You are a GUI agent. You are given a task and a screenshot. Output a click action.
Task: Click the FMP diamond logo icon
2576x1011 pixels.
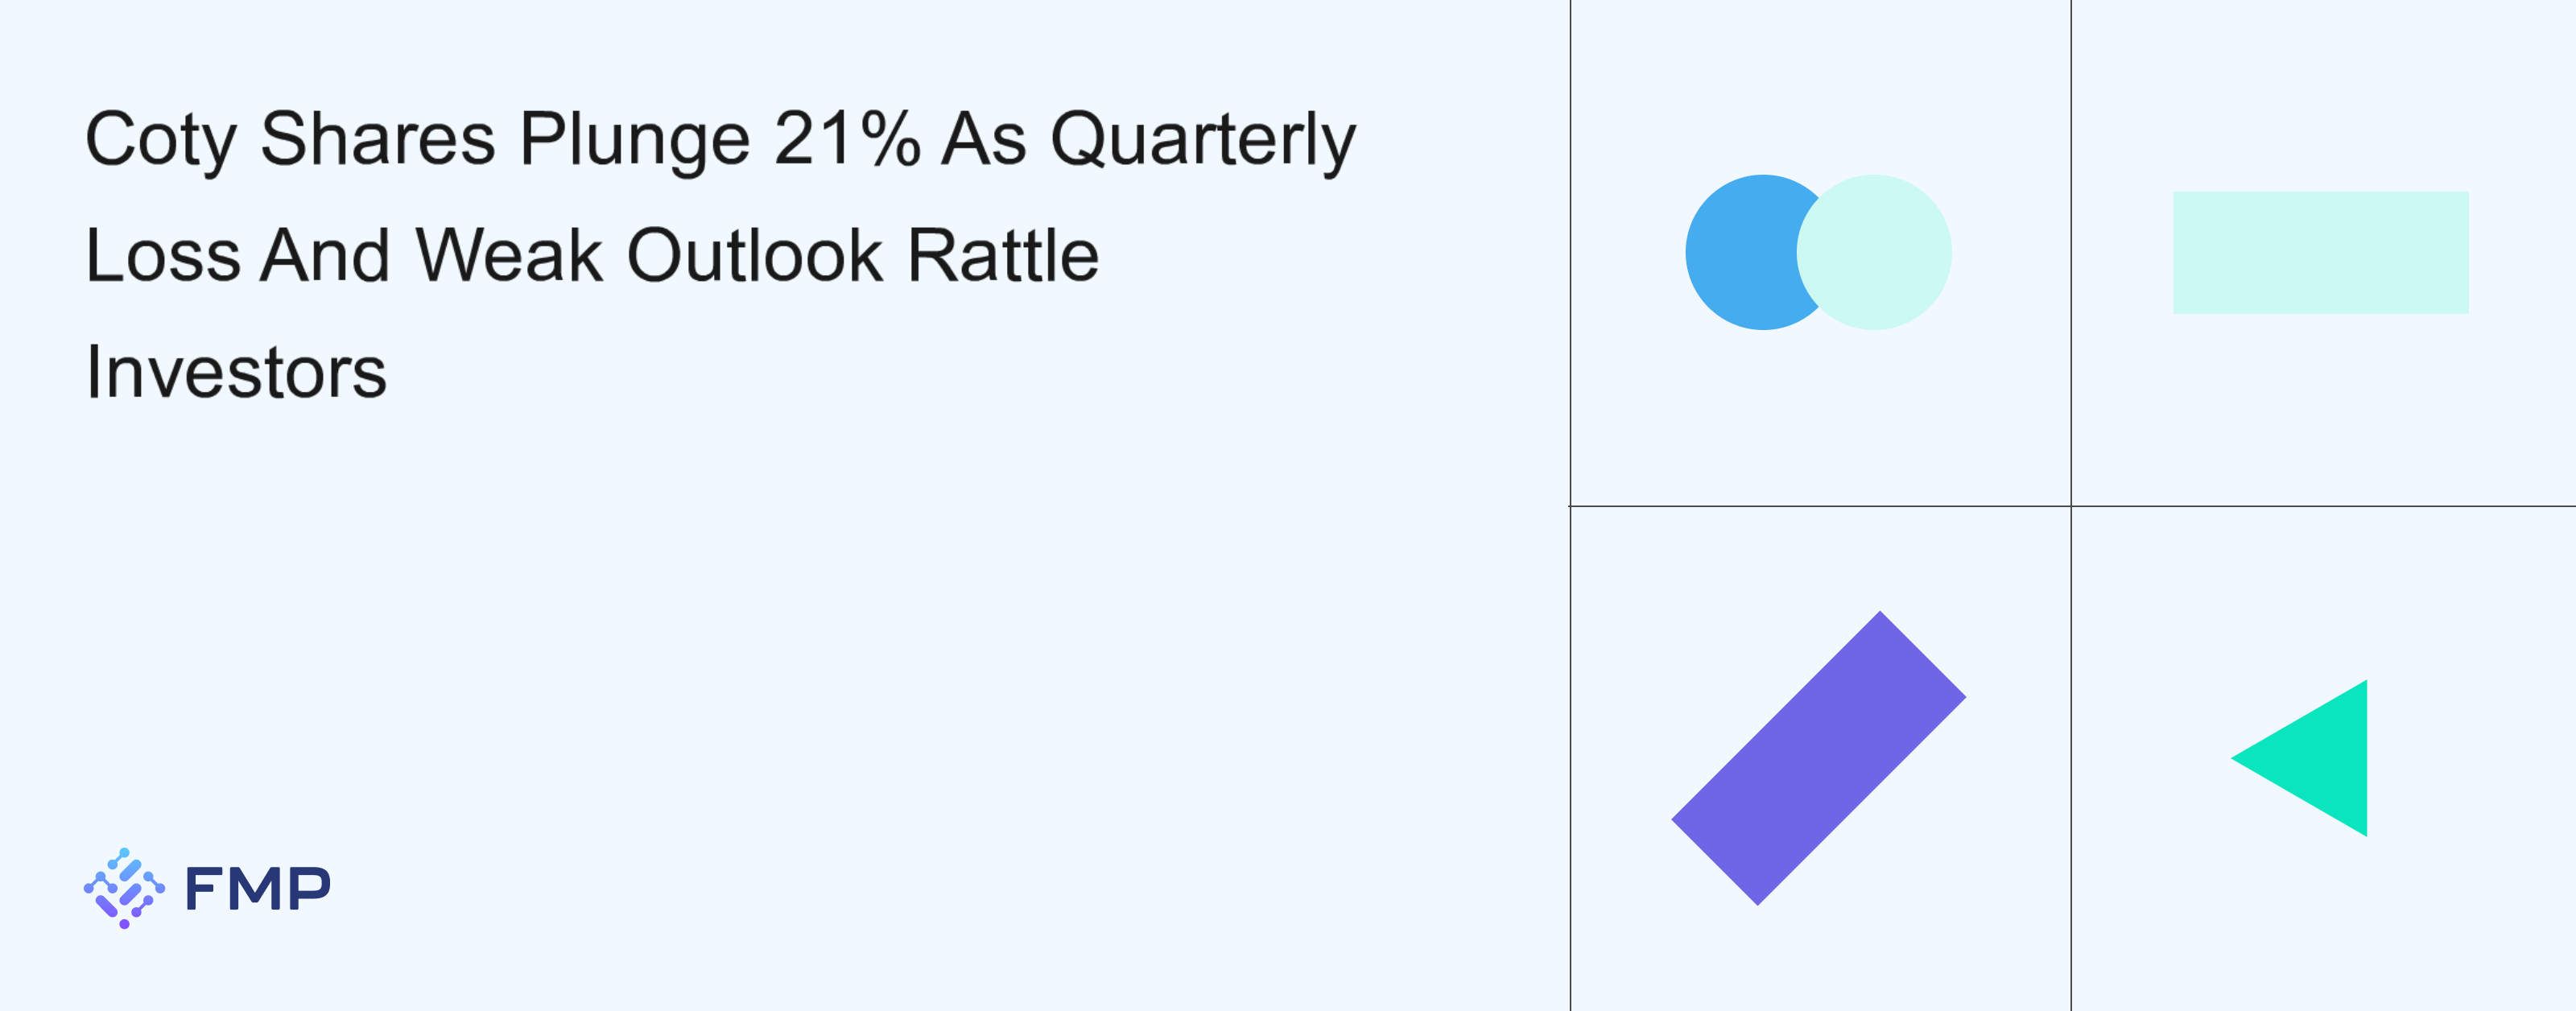pyautogui.click(x=124, y=888)
